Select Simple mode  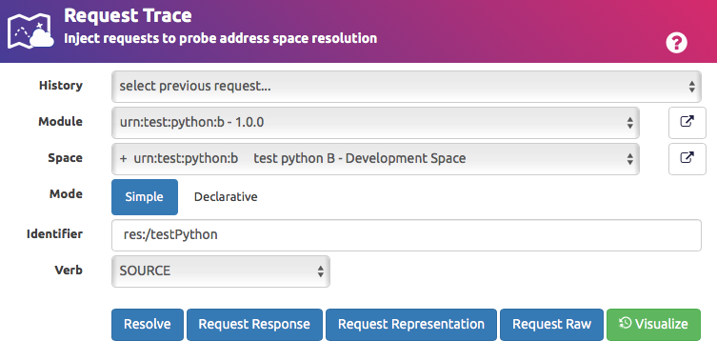[x=145, y=197]
